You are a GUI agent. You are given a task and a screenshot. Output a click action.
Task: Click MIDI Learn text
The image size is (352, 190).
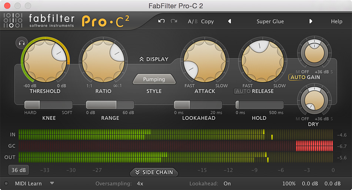(28, 183)
